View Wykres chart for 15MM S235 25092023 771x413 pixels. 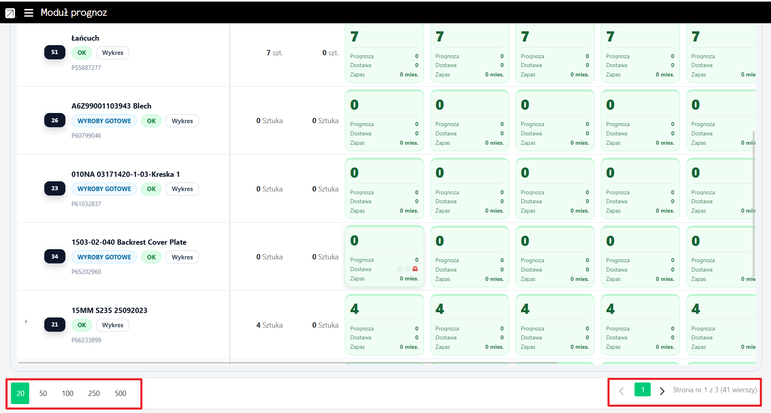click(x=113, y=325)
